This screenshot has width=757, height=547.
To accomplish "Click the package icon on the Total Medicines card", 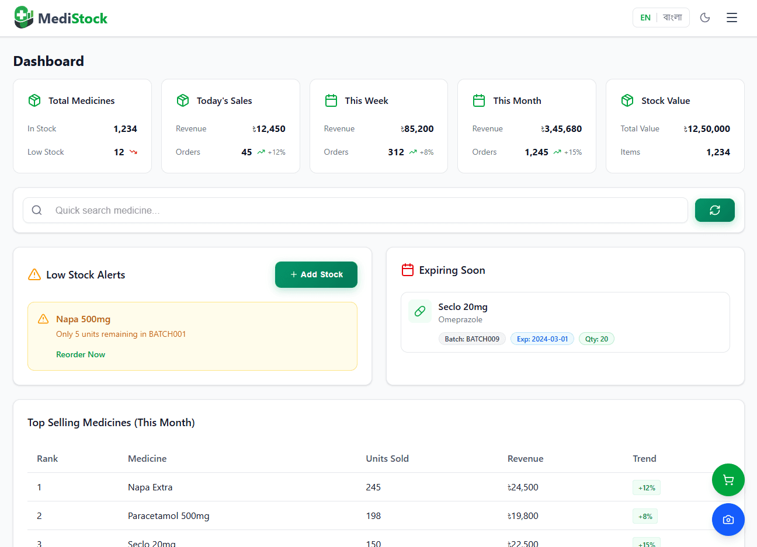I will click(34, 100).
